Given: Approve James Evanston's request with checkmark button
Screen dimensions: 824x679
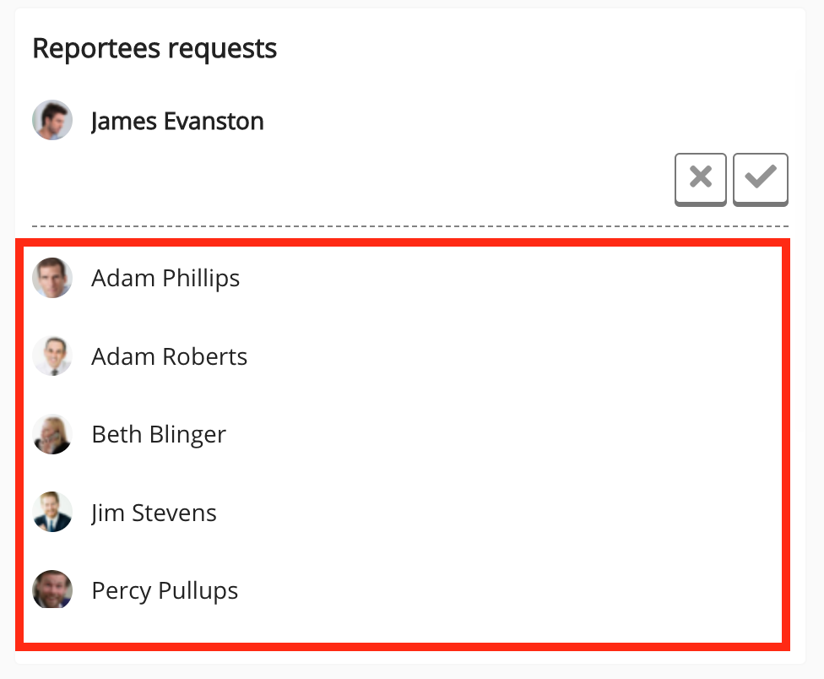Looking at the screenshot, I should click(761, 178).
